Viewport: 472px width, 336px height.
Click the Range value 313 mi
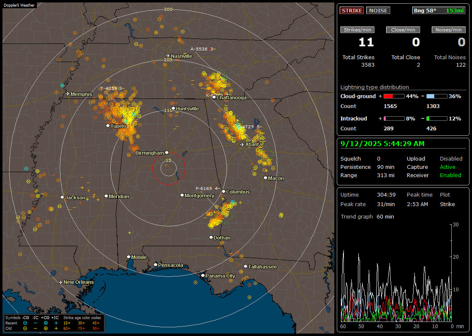(386, 175)
